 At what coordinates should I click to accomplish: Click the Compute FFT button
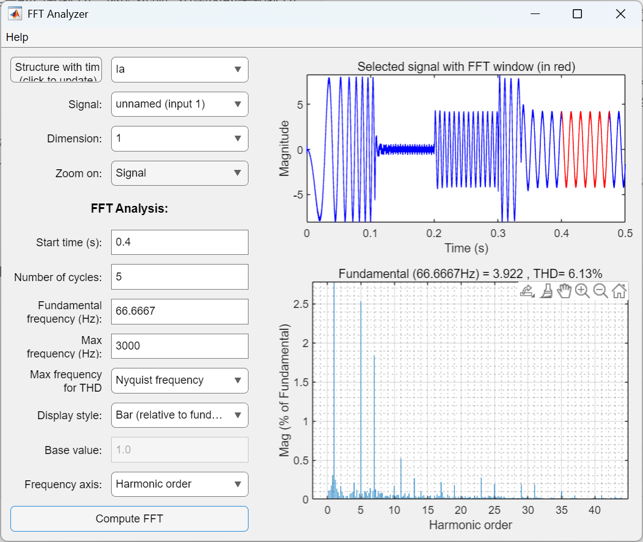[129, 519]
